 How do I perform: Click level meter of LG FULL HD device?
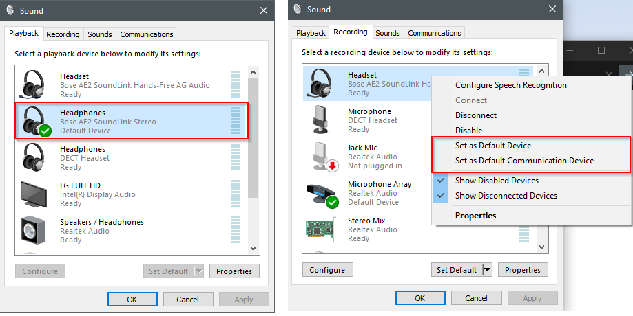tap(236, 194)
